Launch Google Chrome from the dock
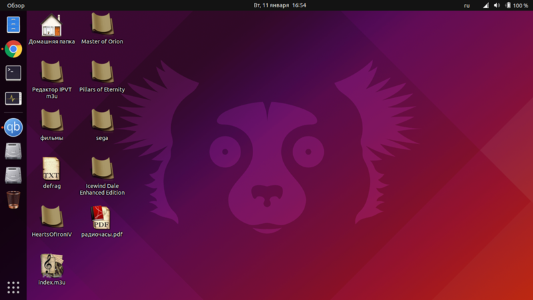The height and width of the screenshot is (300, 533). coord(13,49)
